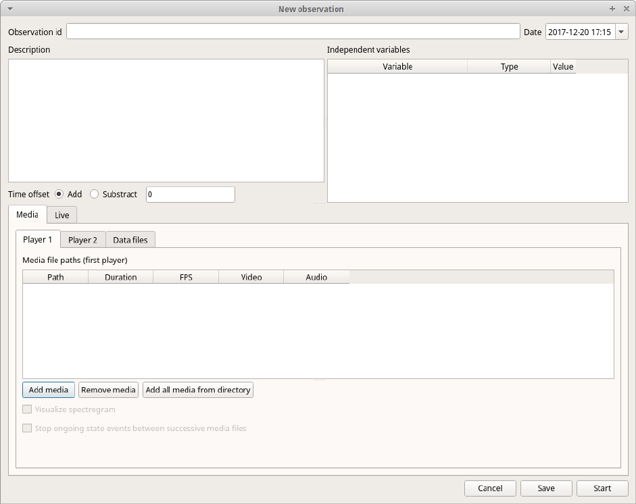This screenshot has width=636, height=504.
Task: Open the Player 1 tab
Action: pyautogui.click(x=38, y=239)
